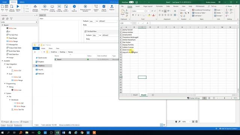Open the Cell Styles dropdown

(197, 16)
